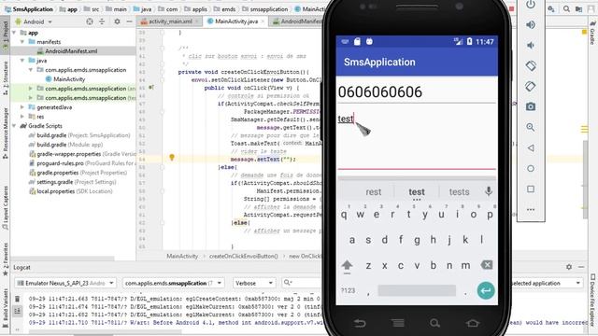Tap the shift key on keyboard
The image size is (598, 336).
(x=347, y=265)
